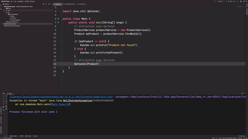Switch to the Main.java editor tab
248x139 pixels.
[58, 4]
